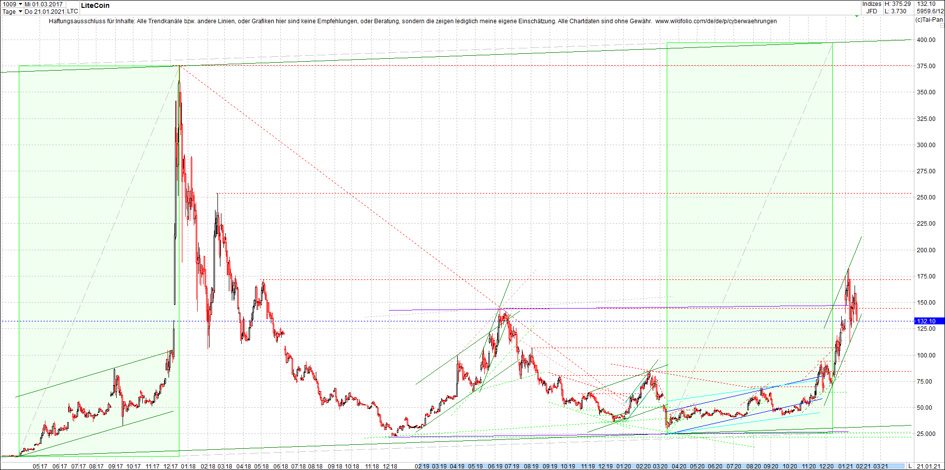
Task: Click the 05 17 label on time axis
Action: (x=40, y=466)
